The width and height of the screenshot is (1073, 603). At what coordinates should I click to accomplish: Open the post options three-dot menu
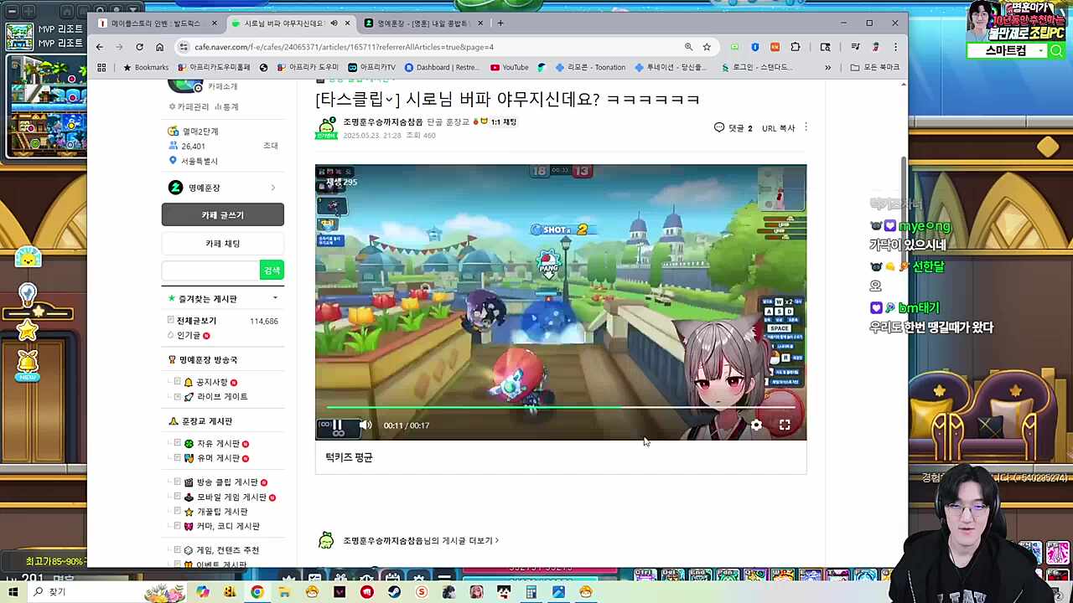[x=806, y=127]
